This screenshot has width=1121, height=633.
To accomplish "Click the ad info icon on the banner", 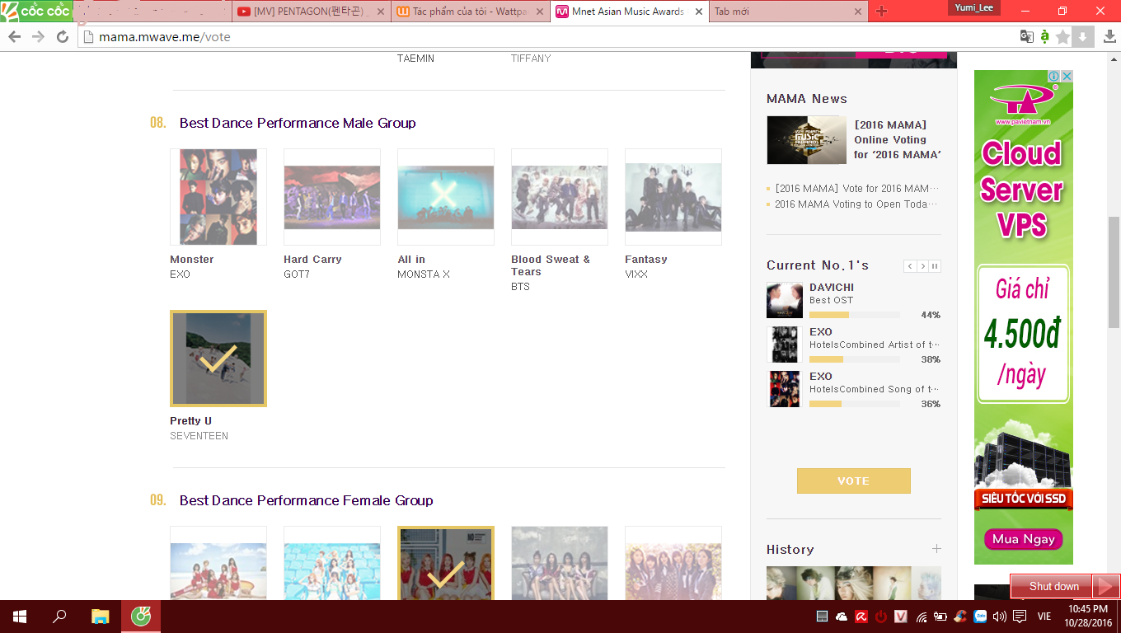I will [x=1053, y=76].
